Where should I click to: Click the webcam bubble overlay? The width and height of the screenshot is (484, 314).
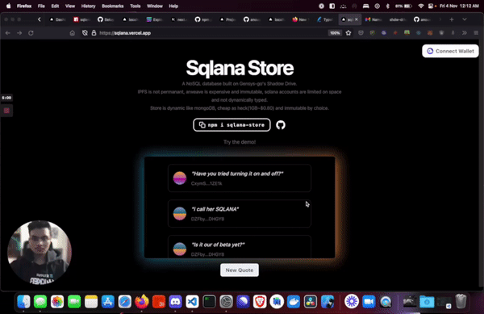click(40, 253)
